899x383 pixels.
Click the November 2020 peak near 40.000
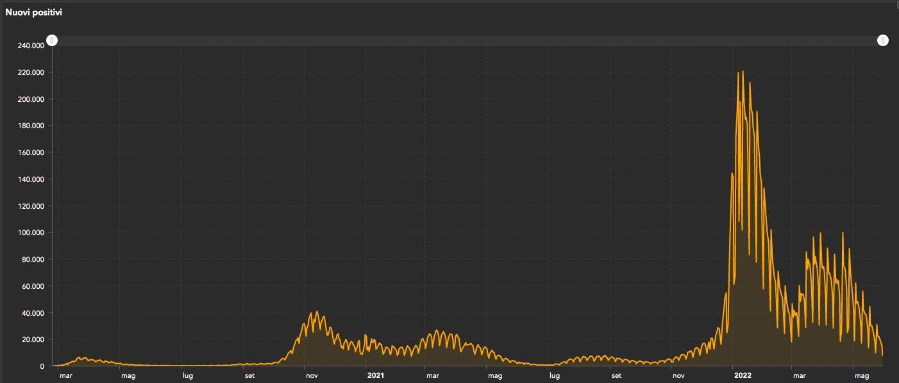[x=317, y=313]
